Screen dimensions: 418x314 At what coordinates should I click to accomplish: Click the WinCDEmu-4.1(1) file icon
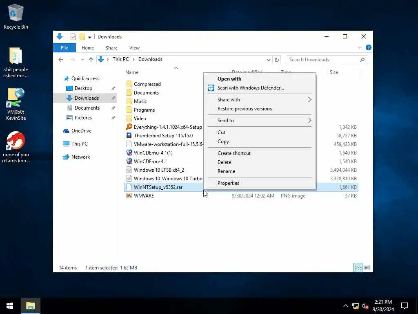129,153
